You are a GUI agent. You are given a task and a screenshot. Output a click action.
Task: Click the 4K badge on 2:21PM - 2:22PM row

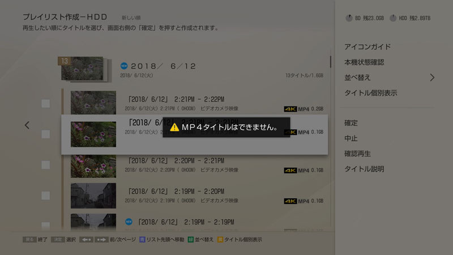click(290, 109)
